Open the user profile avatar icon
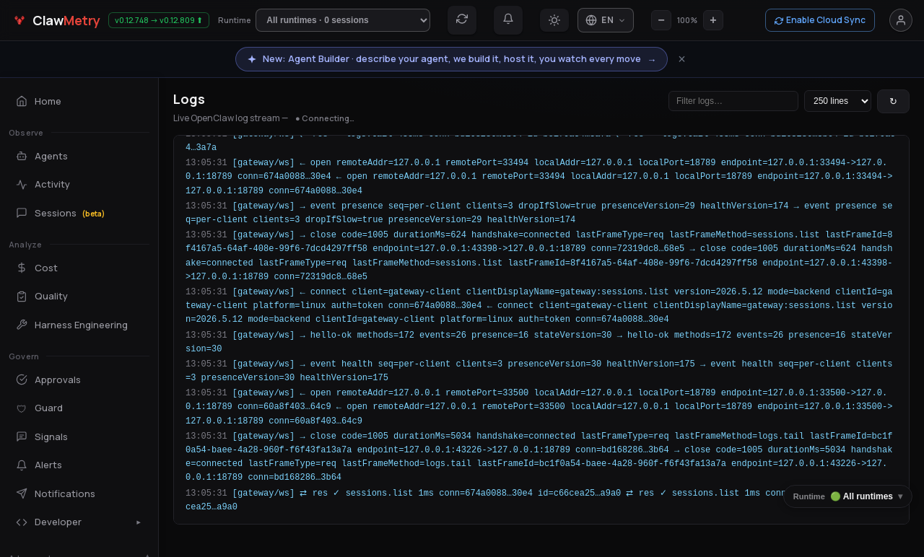Image resolution: width=924 pixels, height=557 pixels. [x=901, y=20]
